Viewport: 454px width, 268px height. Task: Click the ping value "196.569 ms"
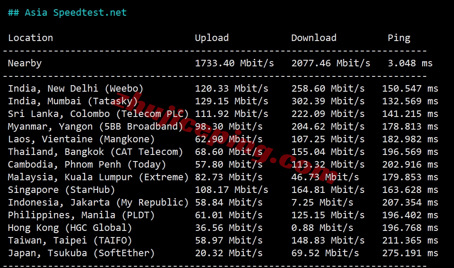tap(410, 152)
